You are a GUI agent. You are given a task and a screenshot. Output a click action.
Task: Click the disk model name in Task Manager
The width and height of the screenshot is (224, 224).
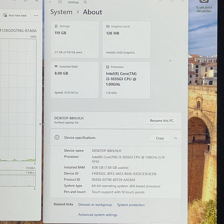pos(18,31)
